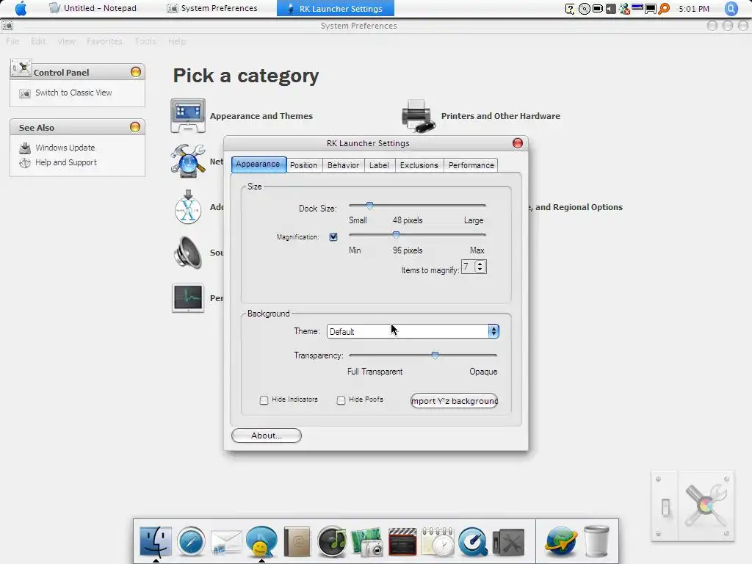
Task: Flip the light switch desktop widget
Action: point(665,506)
